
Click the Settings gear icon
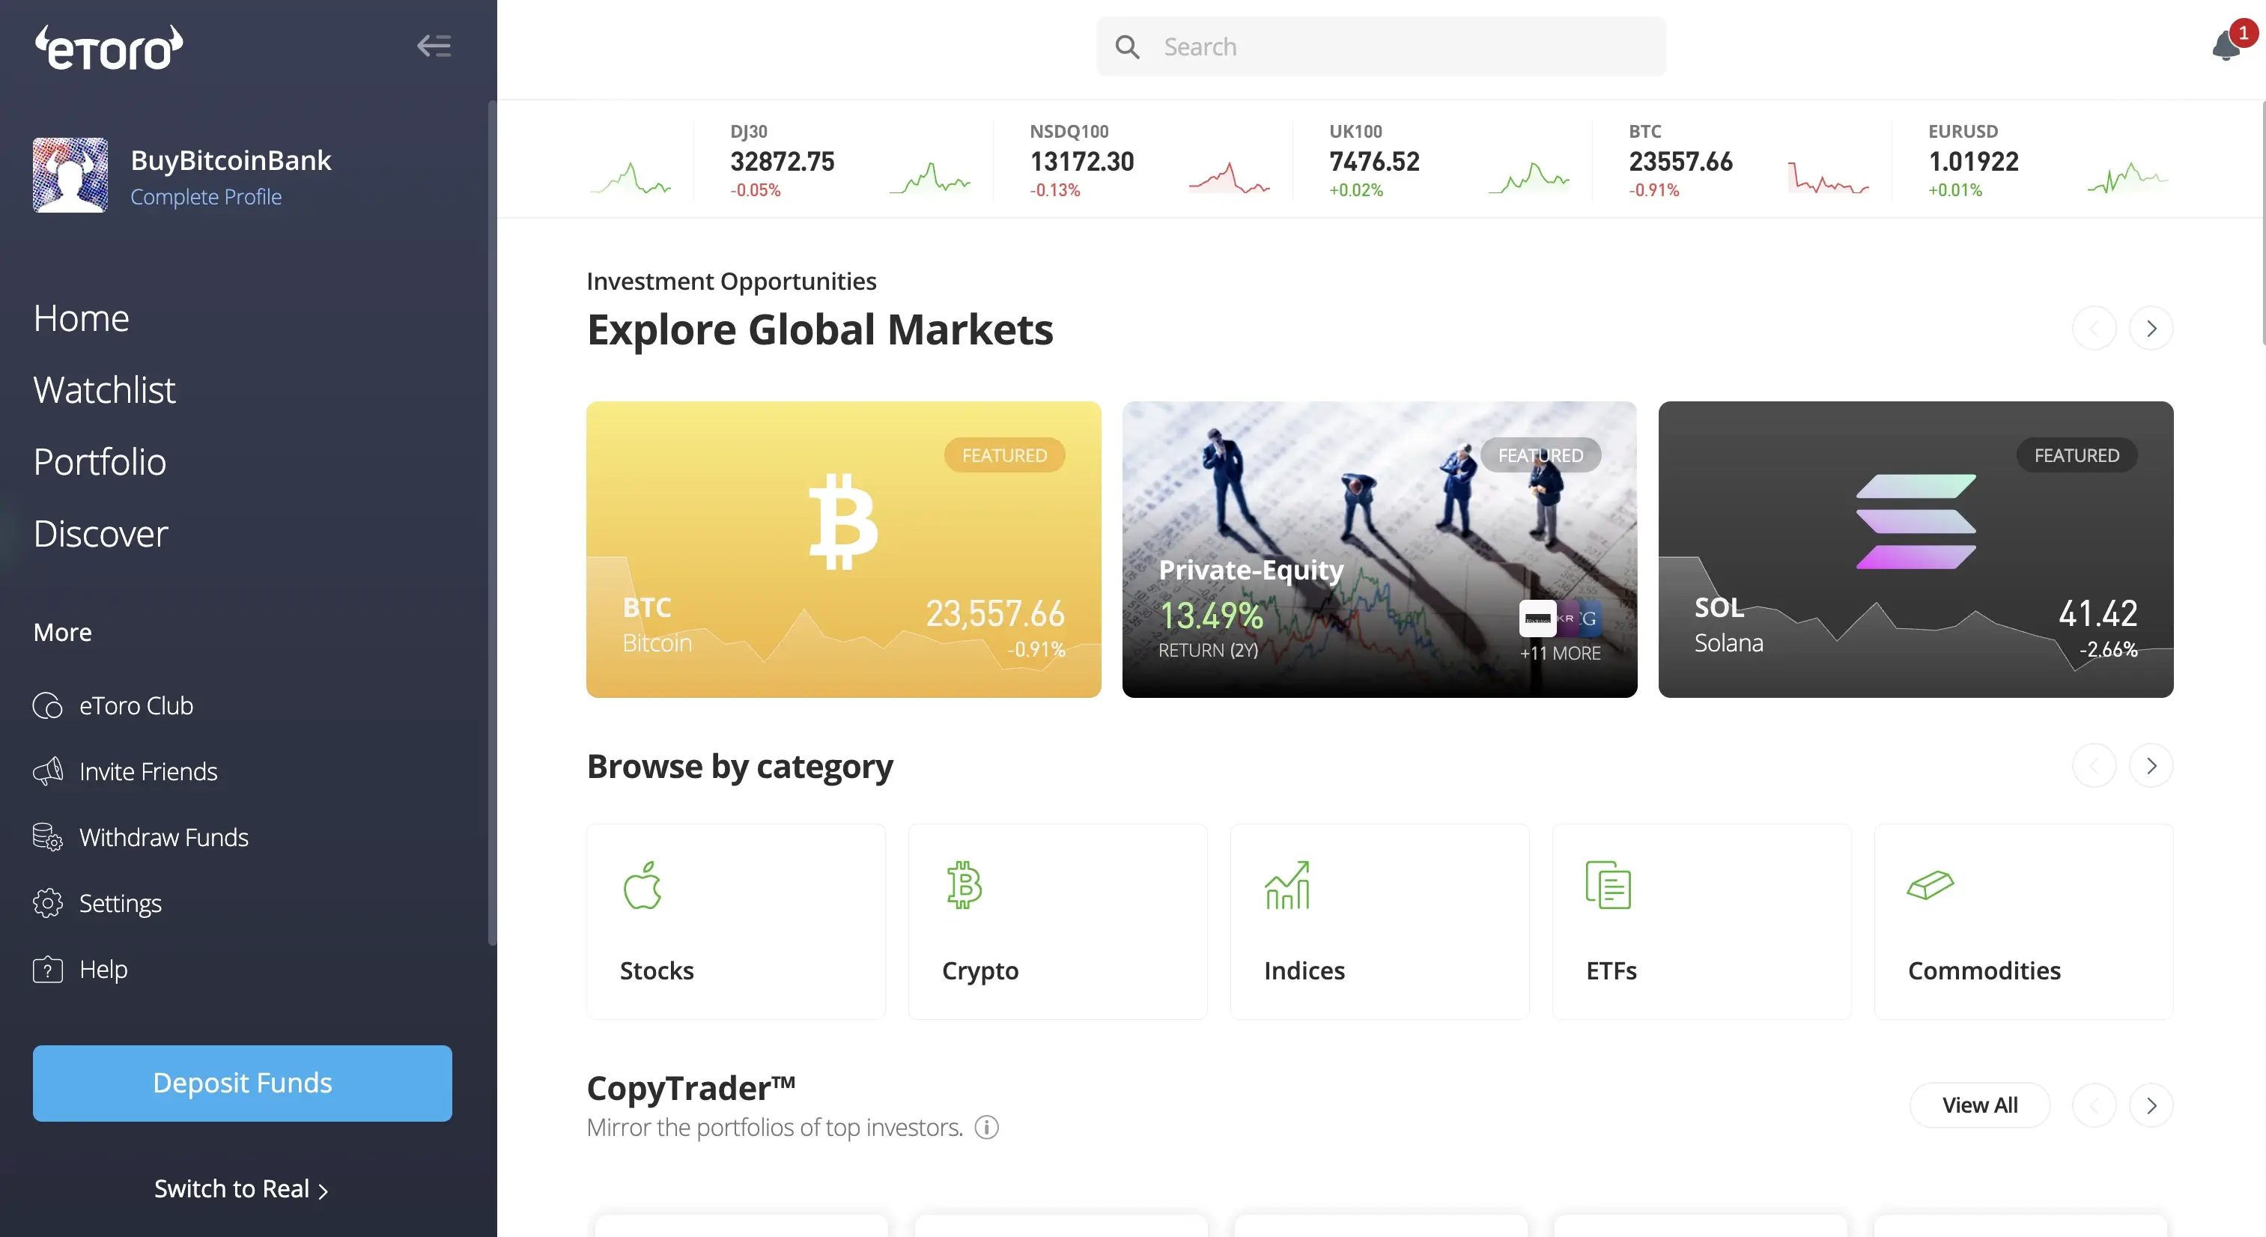pos(47,903)
